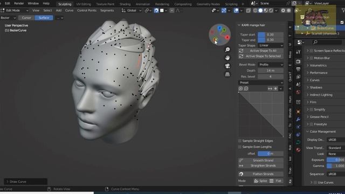Open the Bezier curve type dropdown
345x194 pixels.
[x=9, y=18]
